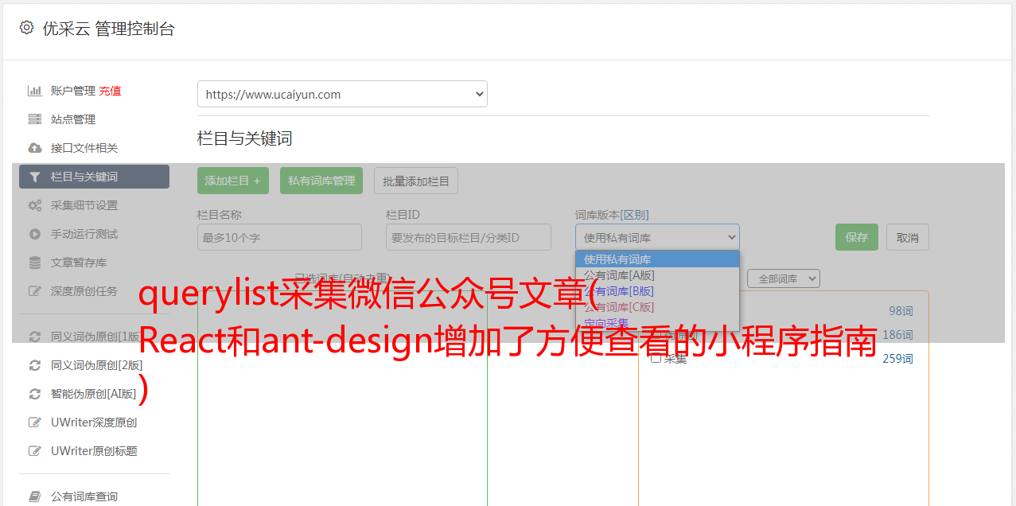Viewport: 1016px width, 506px height.
Task: Click the 私有词库管理 button
Action: coord(321,181)
